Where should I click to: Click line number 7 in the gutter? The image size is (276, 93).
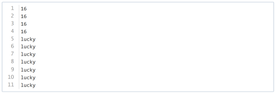pos(12,54)
